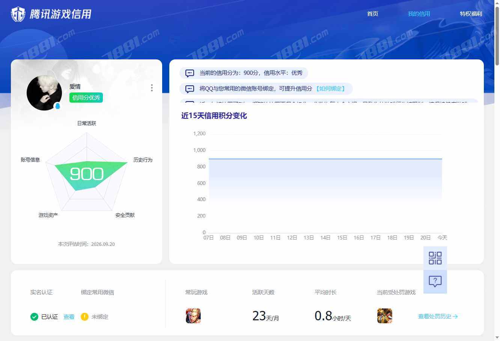The width and height of the screenshot is (500, 341).
Task: Click the message icon beside the WeChat binding notice
Action: pyautogui.click(x=190, y=89)
